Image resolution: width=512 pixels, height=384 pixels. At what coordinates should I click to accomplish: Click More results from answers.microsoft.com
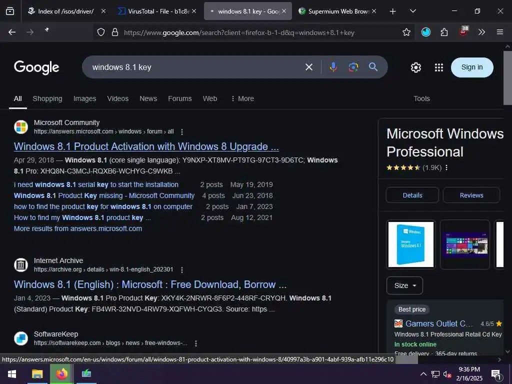pyautogui.click(x=78, y=229)
